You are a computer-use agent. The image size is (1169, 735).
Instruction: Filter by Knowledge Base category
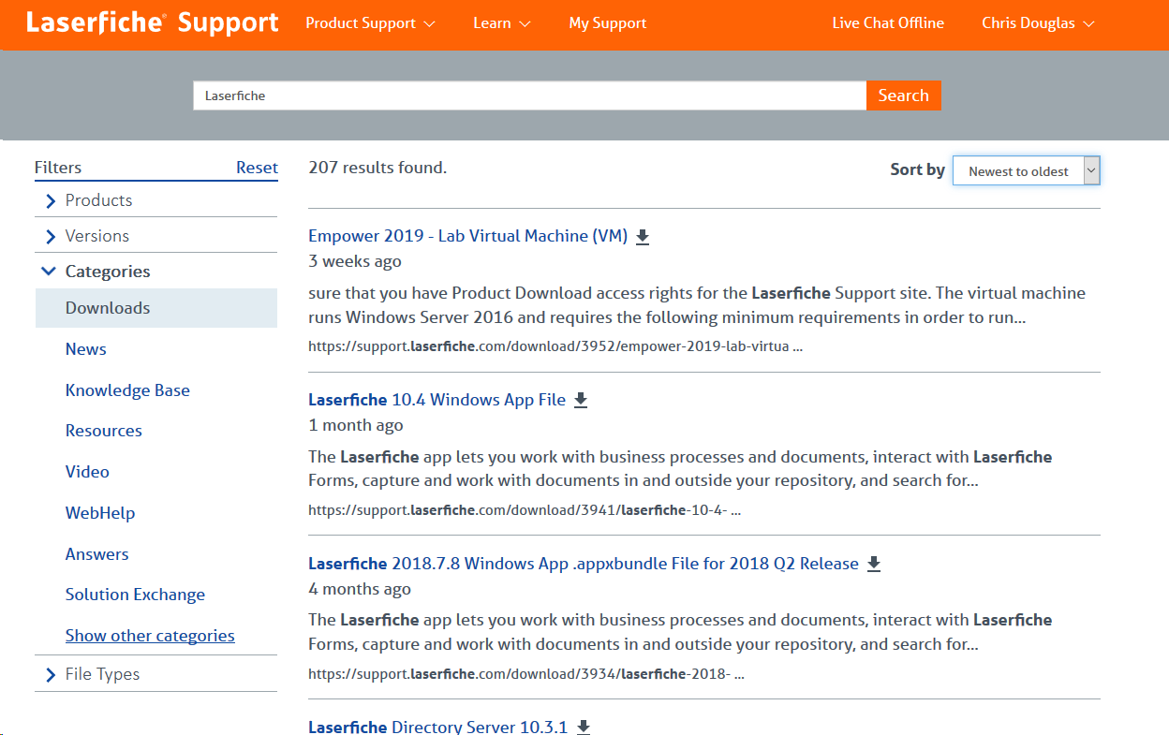click(127, 390)
